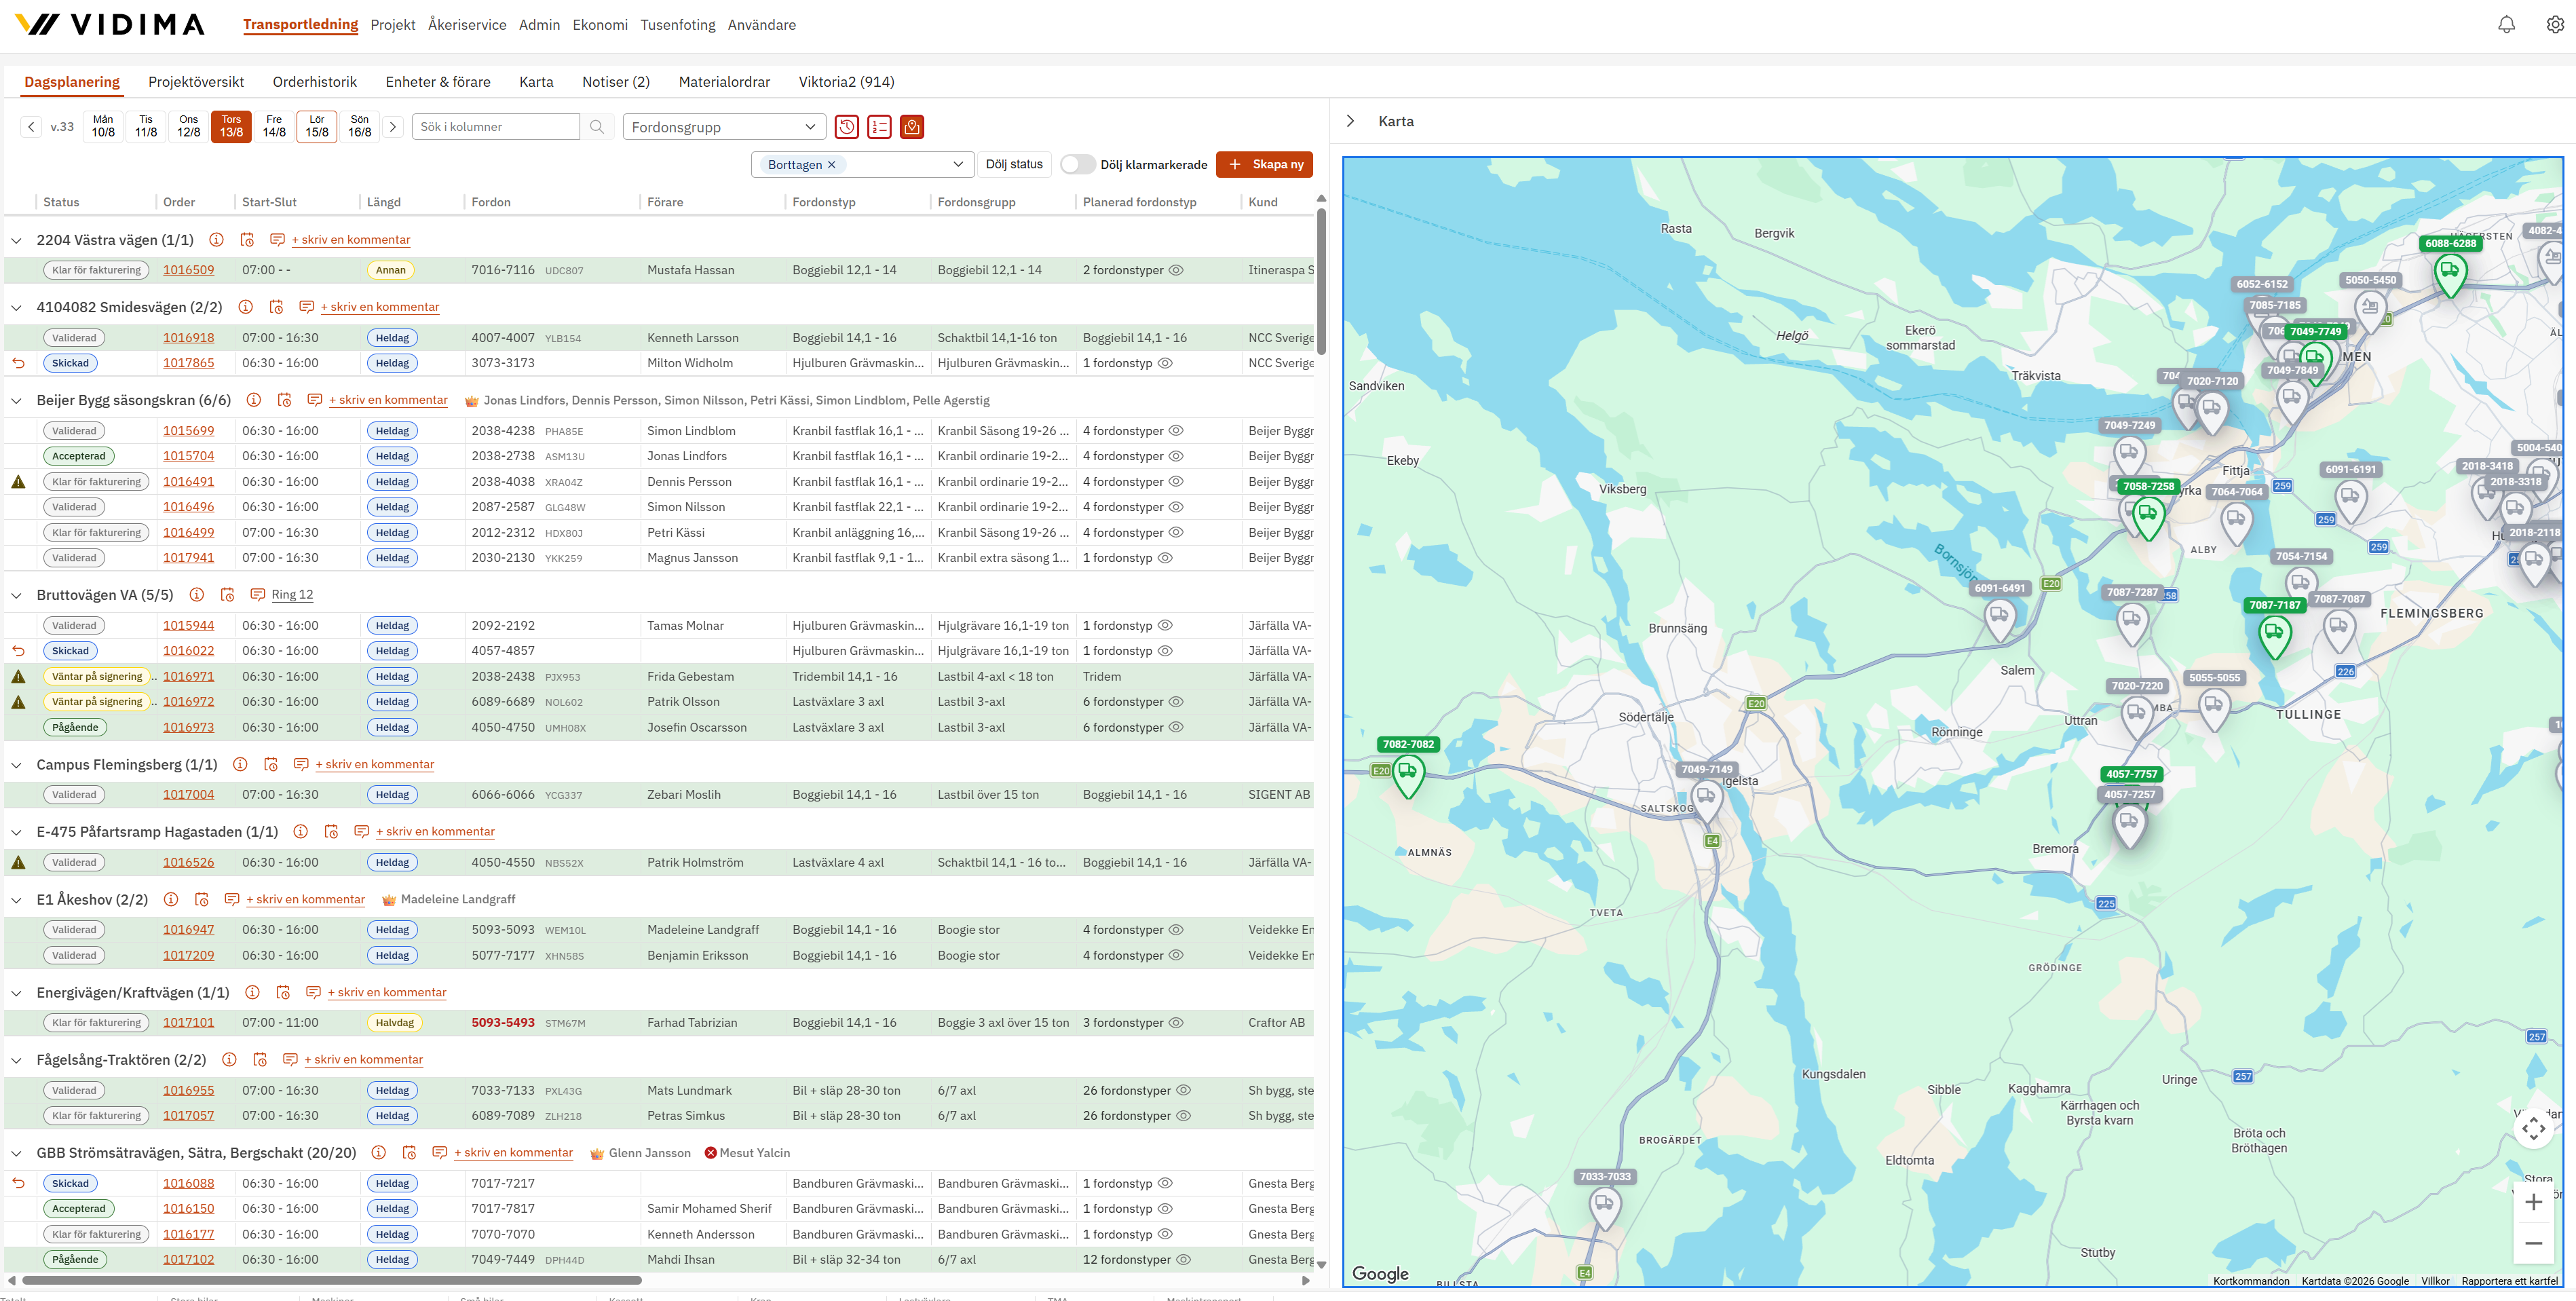Image resolution: width=2576 pixels, height=1301 pixels.
Task: Click undo arrow on order 1017865 row
Action: pos(18,363)
